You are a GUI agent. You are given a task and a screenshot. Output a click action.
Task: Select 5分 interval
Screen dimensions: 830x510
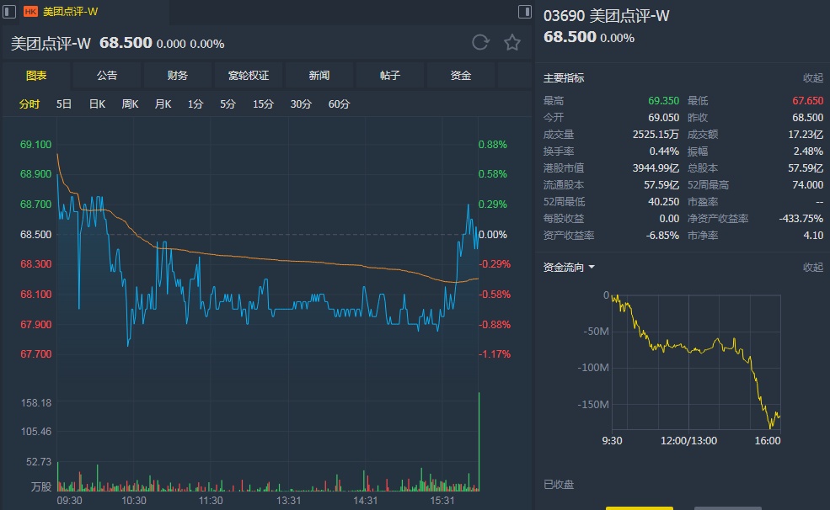(x=228, y=104)
